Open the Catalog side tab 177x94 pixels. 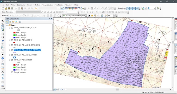point(176,61)
